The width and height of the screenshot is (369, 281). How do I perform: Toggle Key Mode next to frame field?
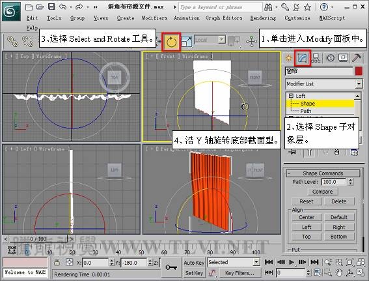click(x=269, y=273)
